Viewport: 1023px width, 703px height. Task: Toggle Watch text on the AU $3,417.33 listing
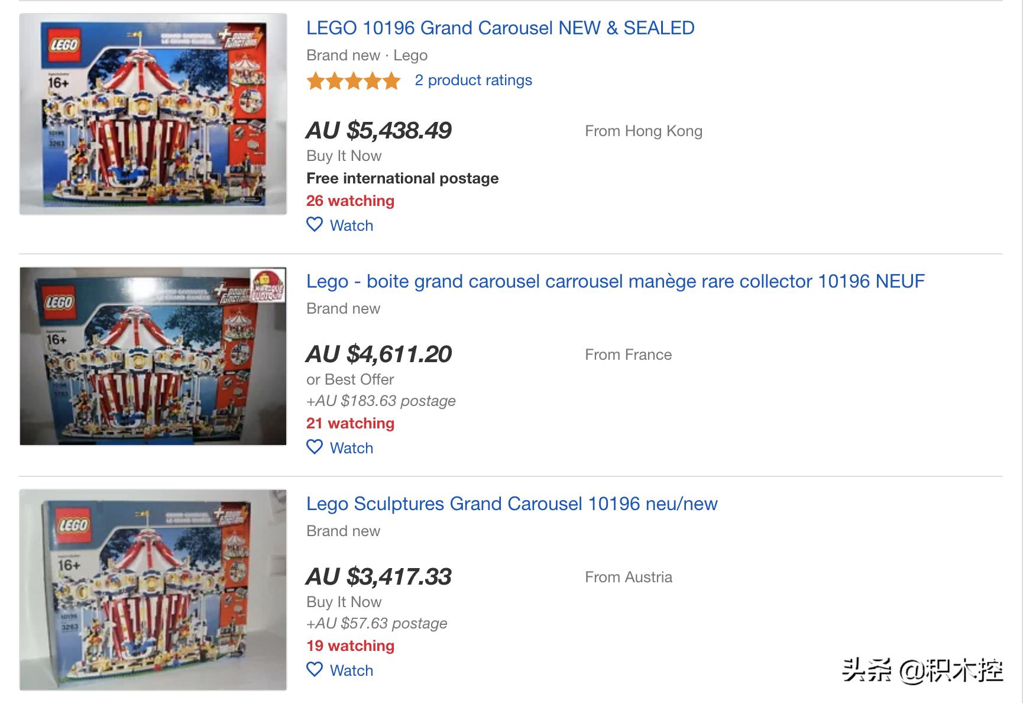(351, 670)
